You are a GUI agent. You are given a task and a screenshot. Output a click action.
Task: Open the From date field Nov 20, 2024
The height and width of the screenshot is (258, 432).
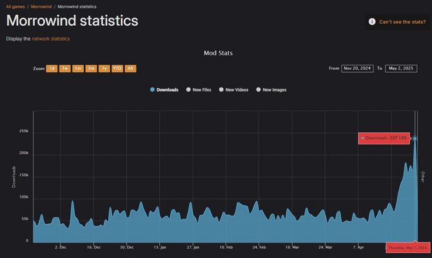pyautogui.click(x=357, y=68)
